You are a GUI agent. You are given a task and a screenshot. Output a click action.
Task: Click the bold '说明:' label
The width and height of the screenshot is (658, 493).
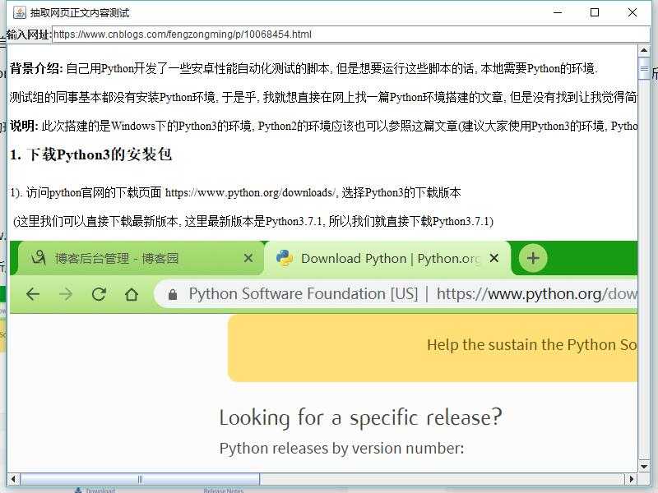click(25, 126)
